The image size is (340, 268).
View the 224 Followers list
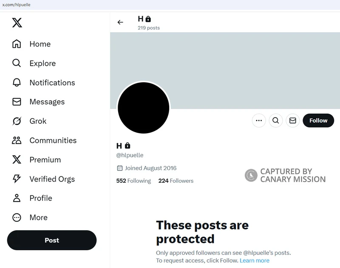(176, 181)
